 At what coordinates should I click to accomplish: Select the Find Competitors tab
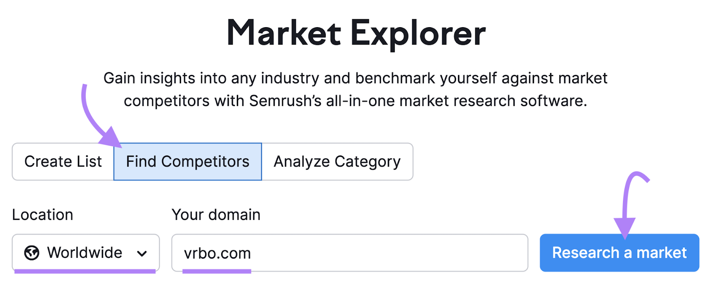pyautogui.click(x=187, y=162)
